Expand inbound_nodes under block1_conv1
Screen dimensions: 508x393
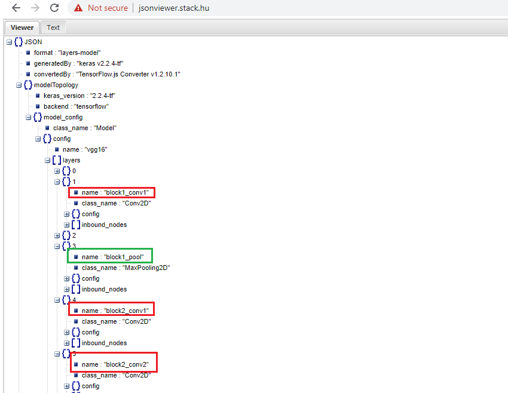point(66,225)
